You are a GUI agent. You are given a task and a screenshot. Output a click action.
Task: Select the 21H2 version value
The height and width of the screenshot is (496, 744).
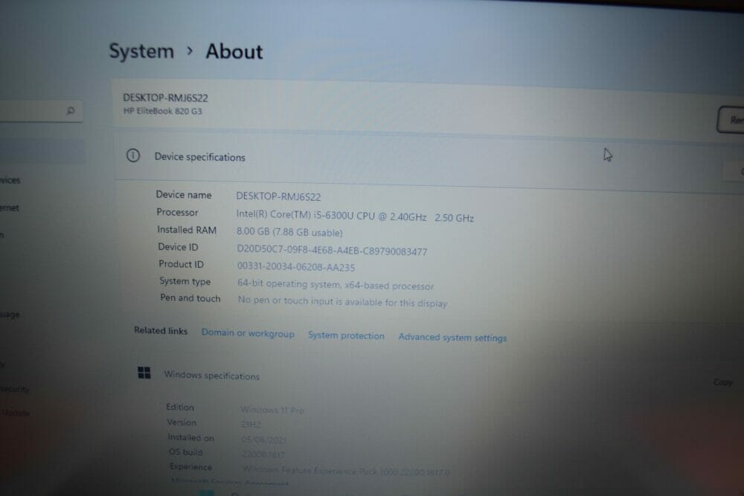[x=251, y=425]
